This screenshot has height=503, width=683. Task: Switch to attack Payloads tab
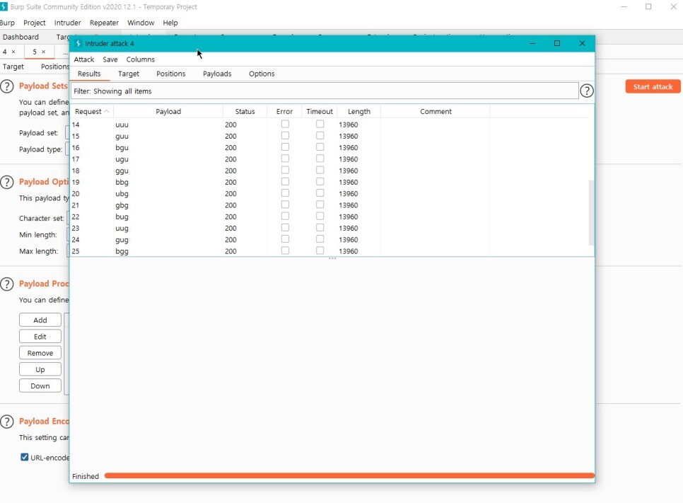pos(217,74)
